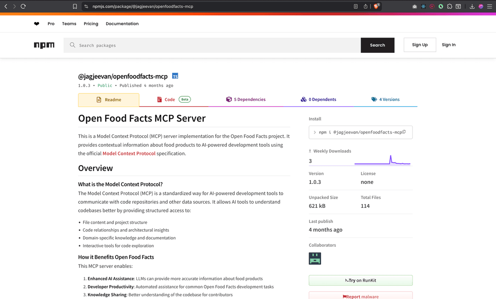Click the weekly downloads sparkline graph
Screen dimensions: 496x299
[x=383, y=158]
